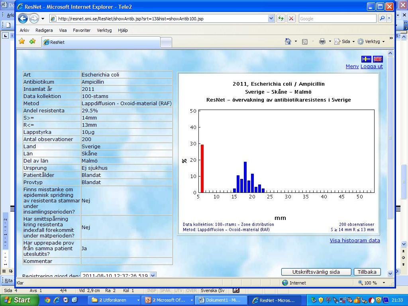Launch Internet Explorer from quick launch

tap(57, 300)
